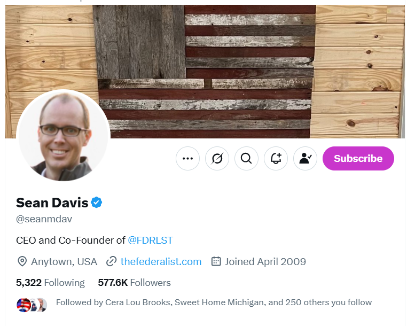
Task: Click the calendar icon beside join date
Action: tap(216, 261)
